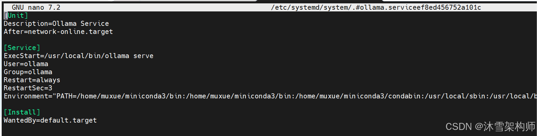Click the Description=Ollama Service line
Screen dimensions: 537x136
(56, 24)
